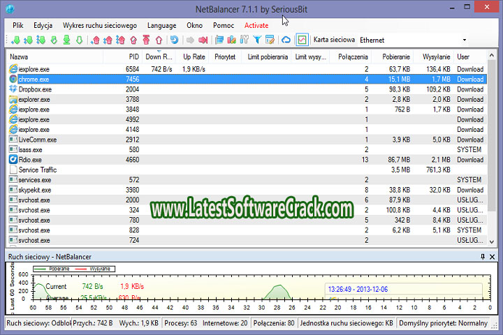Image resolution: width=503 pixels, height=335 pixels.
Task: Open the Karta sieciowa Ethernet dropdown
Action: [464, 40]
